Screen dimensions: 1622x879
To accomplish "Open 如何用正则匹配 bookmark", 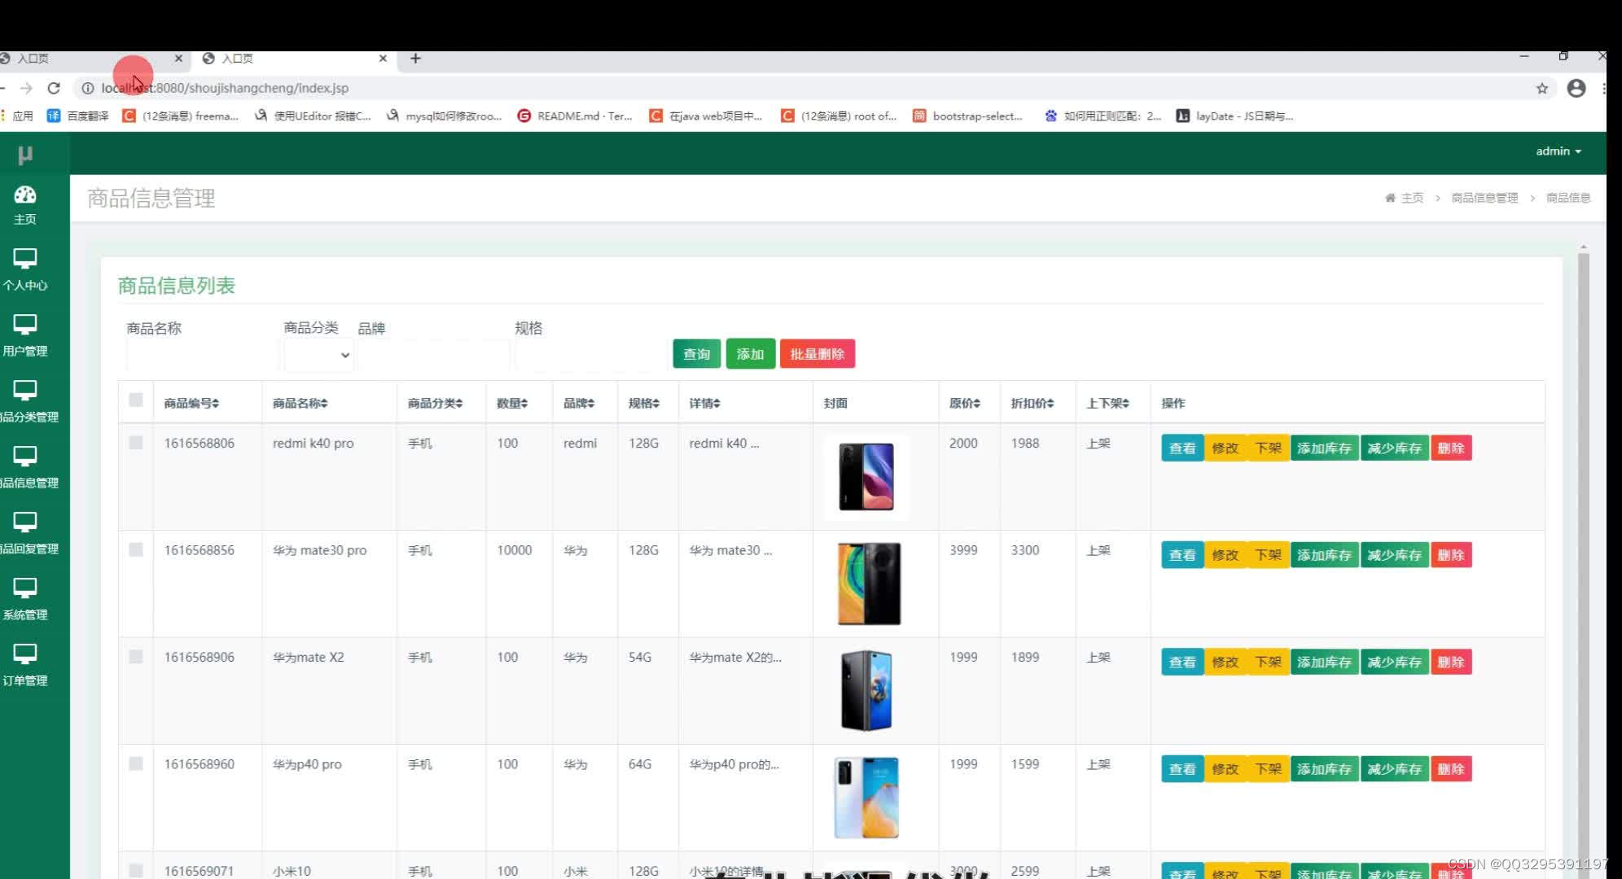I will (x=1103, y=116).
